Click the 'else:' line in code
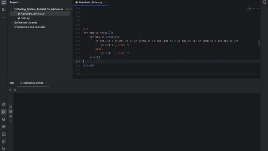This screenshot has width=268, height=151. pos(99,49)
